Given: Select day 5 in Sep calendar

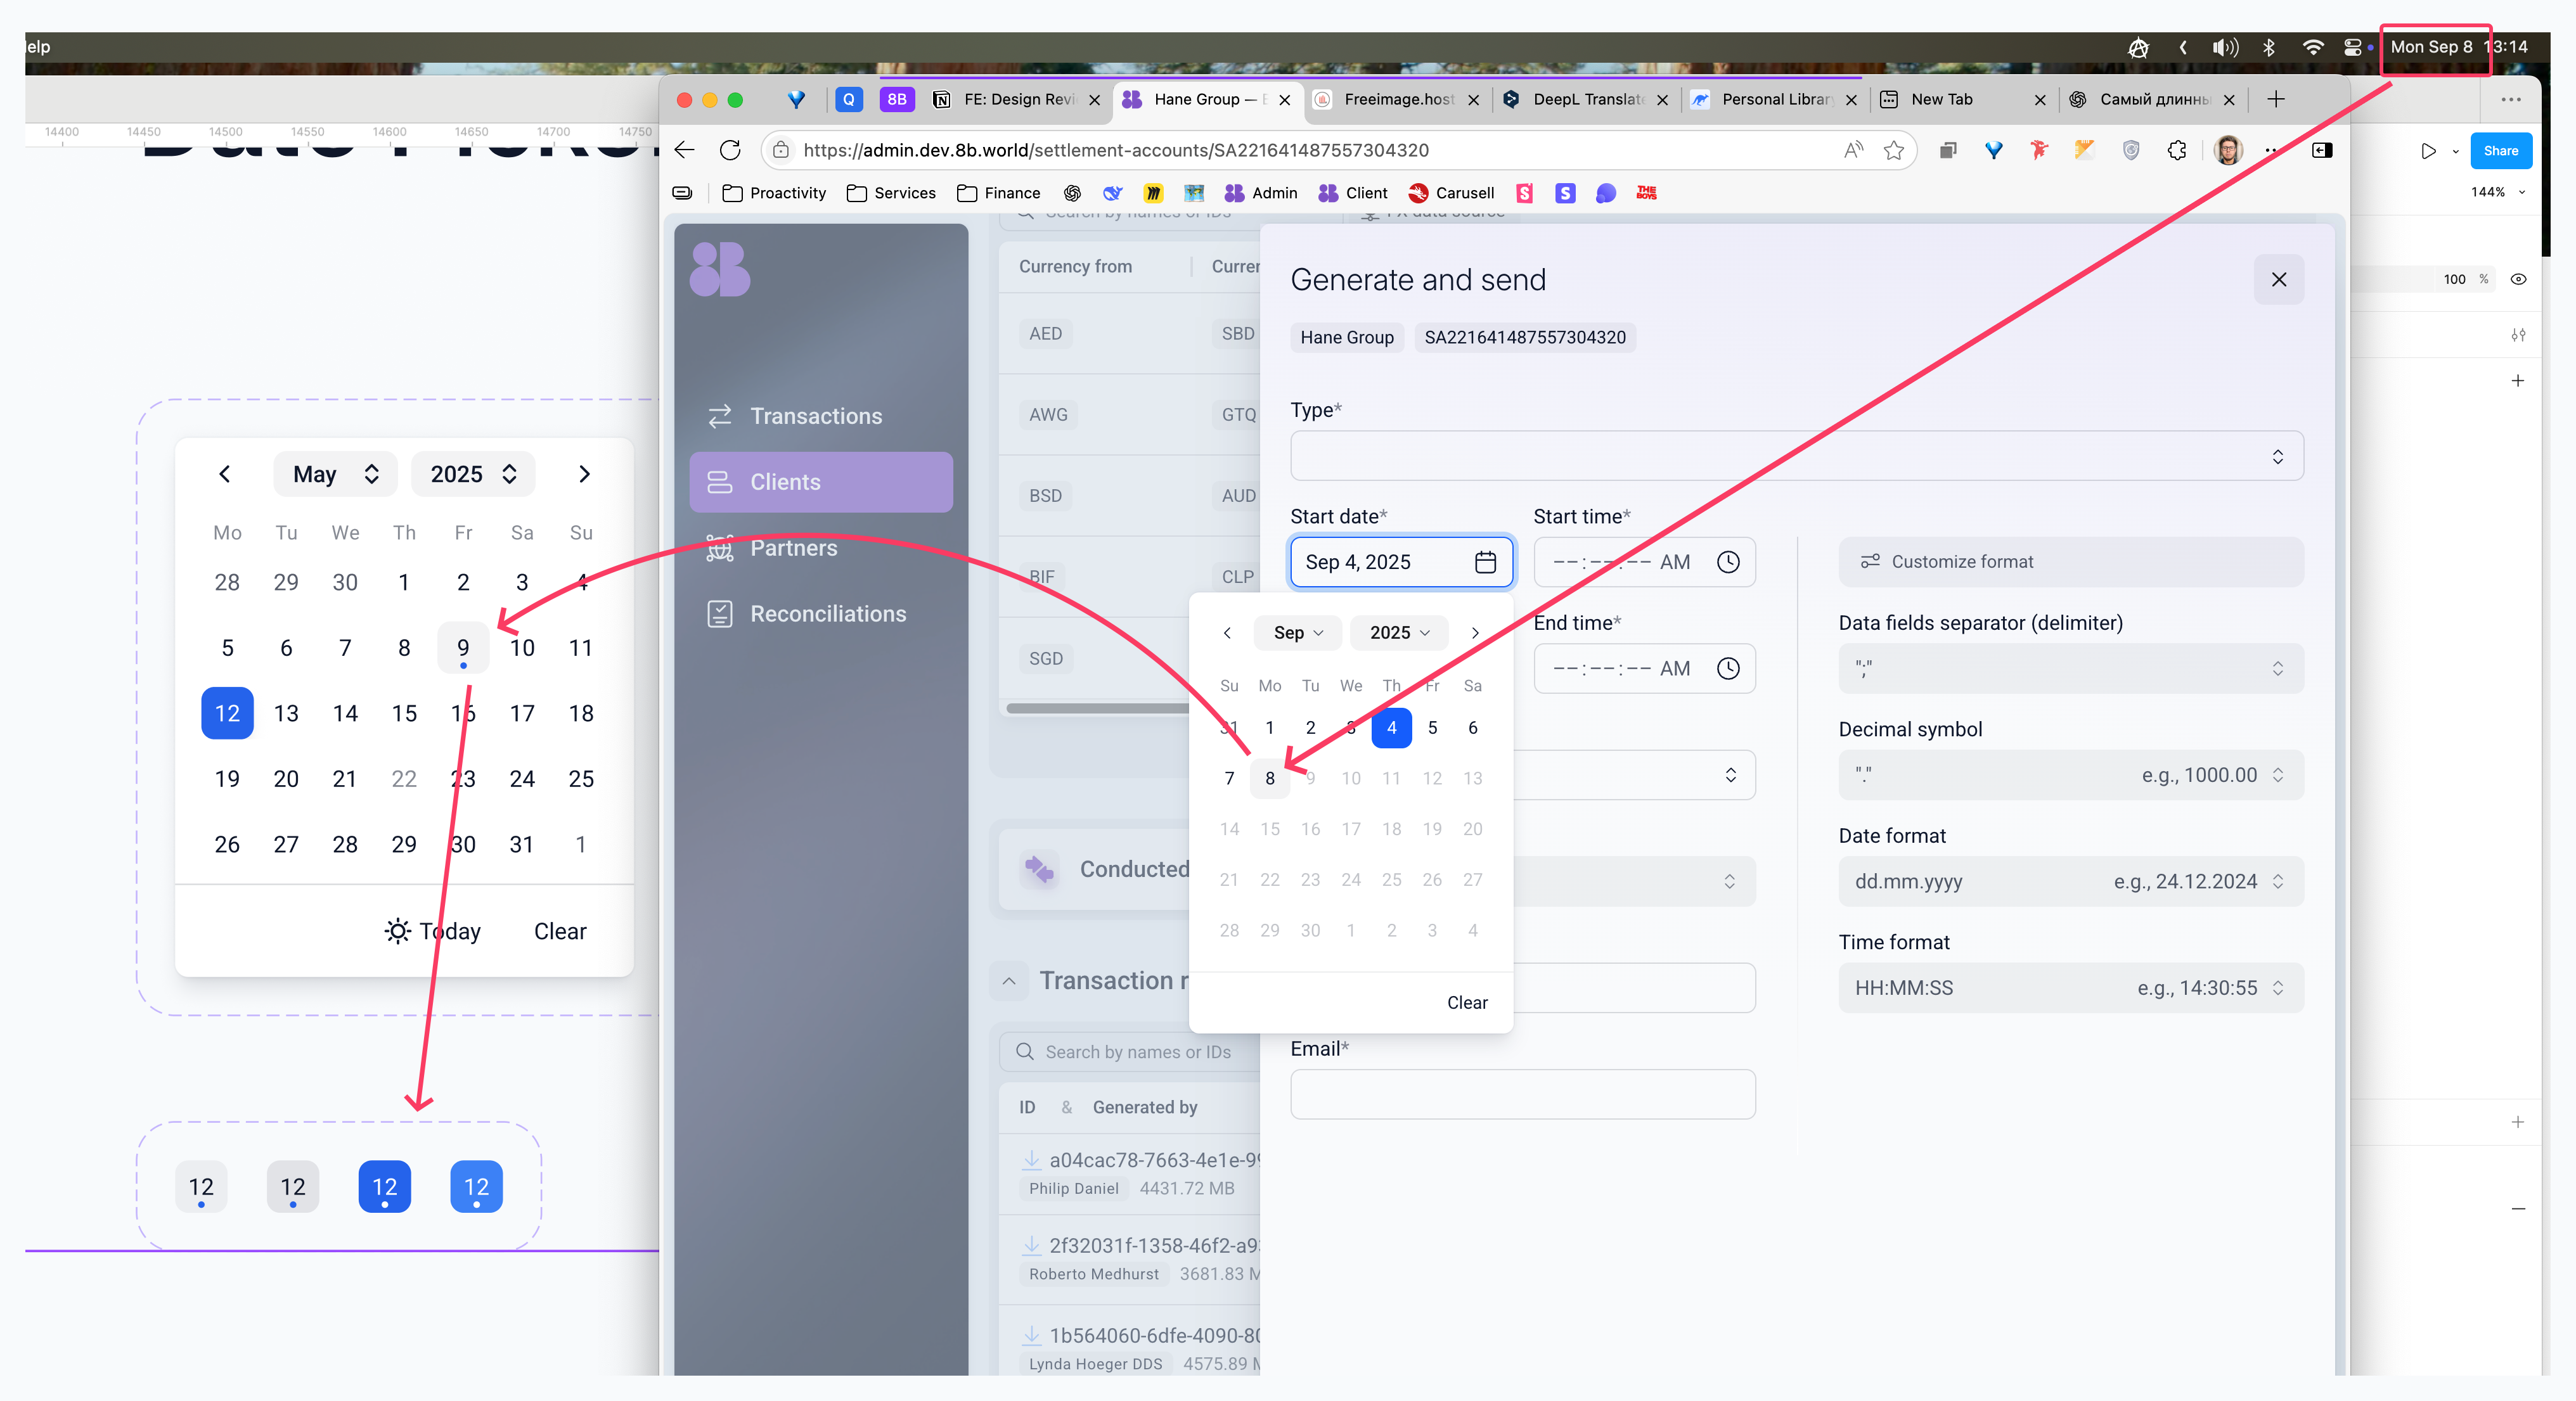Looking at the screenshot, I should coord(1432,728).
